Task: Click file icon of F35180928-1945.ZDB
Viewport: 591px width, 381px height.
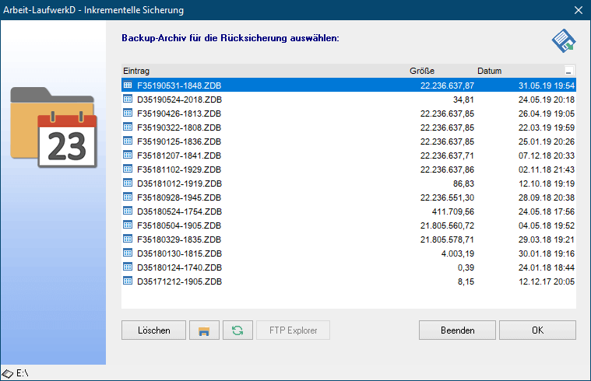Action: tap(128, 197)
